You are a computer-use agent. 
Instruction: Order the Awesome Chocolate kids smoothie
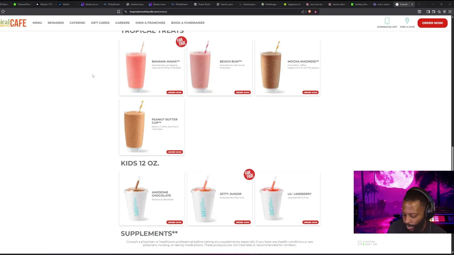(x=175, y=222)
